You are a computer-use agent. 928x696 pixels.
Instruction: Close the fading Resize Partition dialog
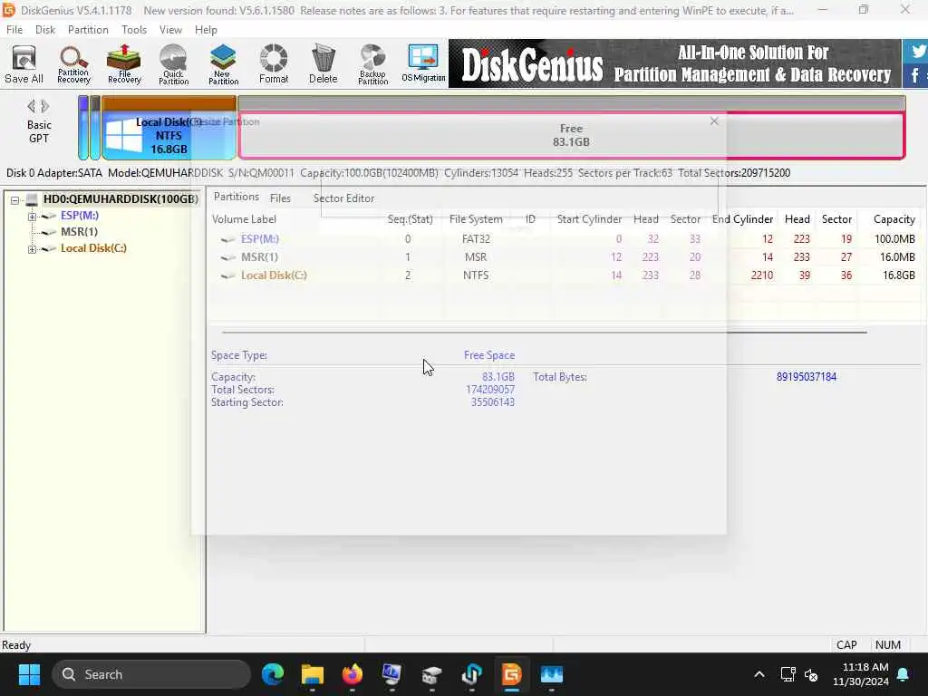(x=714, y=121)
